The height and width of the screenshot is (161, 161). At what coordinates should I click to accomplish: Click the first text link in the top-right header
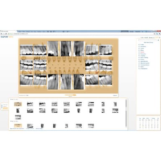tap(142, 38)
